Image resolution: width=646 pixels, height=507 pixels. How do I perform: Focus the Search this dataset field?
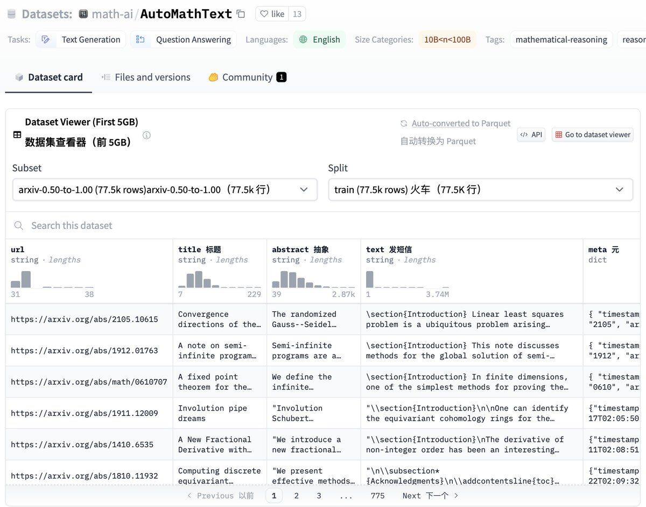(x=323, y=226)
